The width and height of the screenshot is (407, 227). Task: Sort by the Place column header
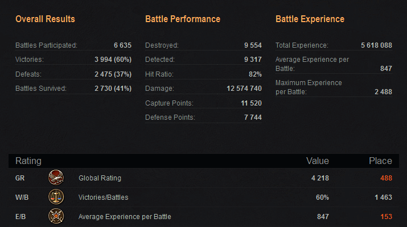click(380, 161)
